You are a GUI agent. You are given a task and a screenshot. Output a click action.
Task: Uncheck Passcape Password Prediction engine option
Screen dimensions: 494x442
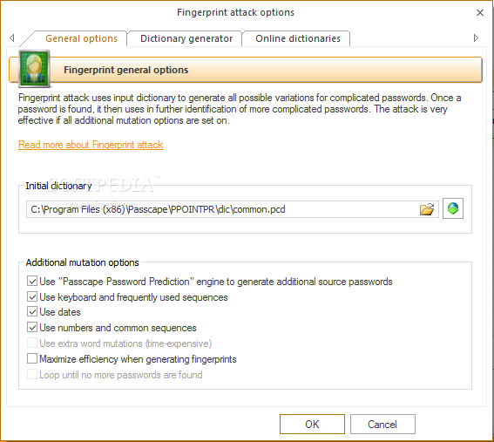point(32,281)
